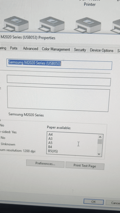Screen dimensions: 120x213
Task: Select B4 in Paper available list
Action: point(50,147)
